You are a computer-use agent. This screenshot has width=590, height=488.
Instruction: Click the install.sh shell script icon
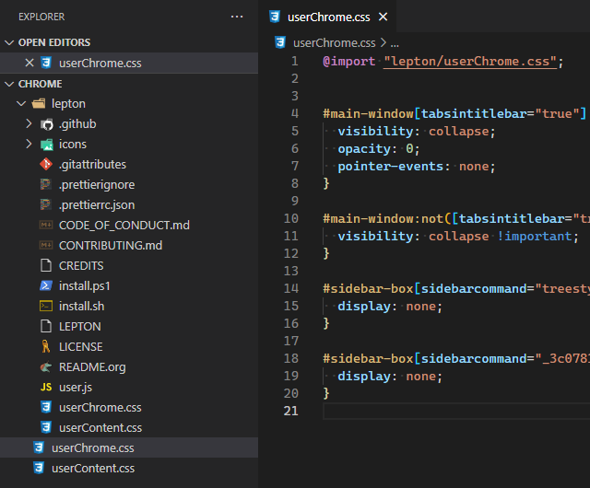tap(46, 306)
